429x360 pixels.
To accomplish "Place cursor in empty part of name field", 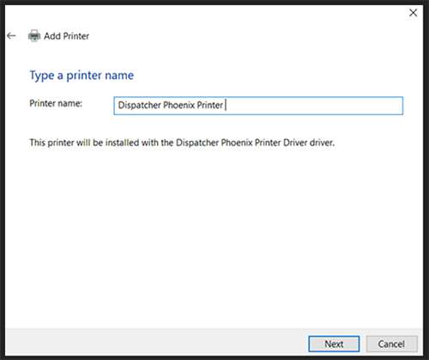I will [315, 106].
